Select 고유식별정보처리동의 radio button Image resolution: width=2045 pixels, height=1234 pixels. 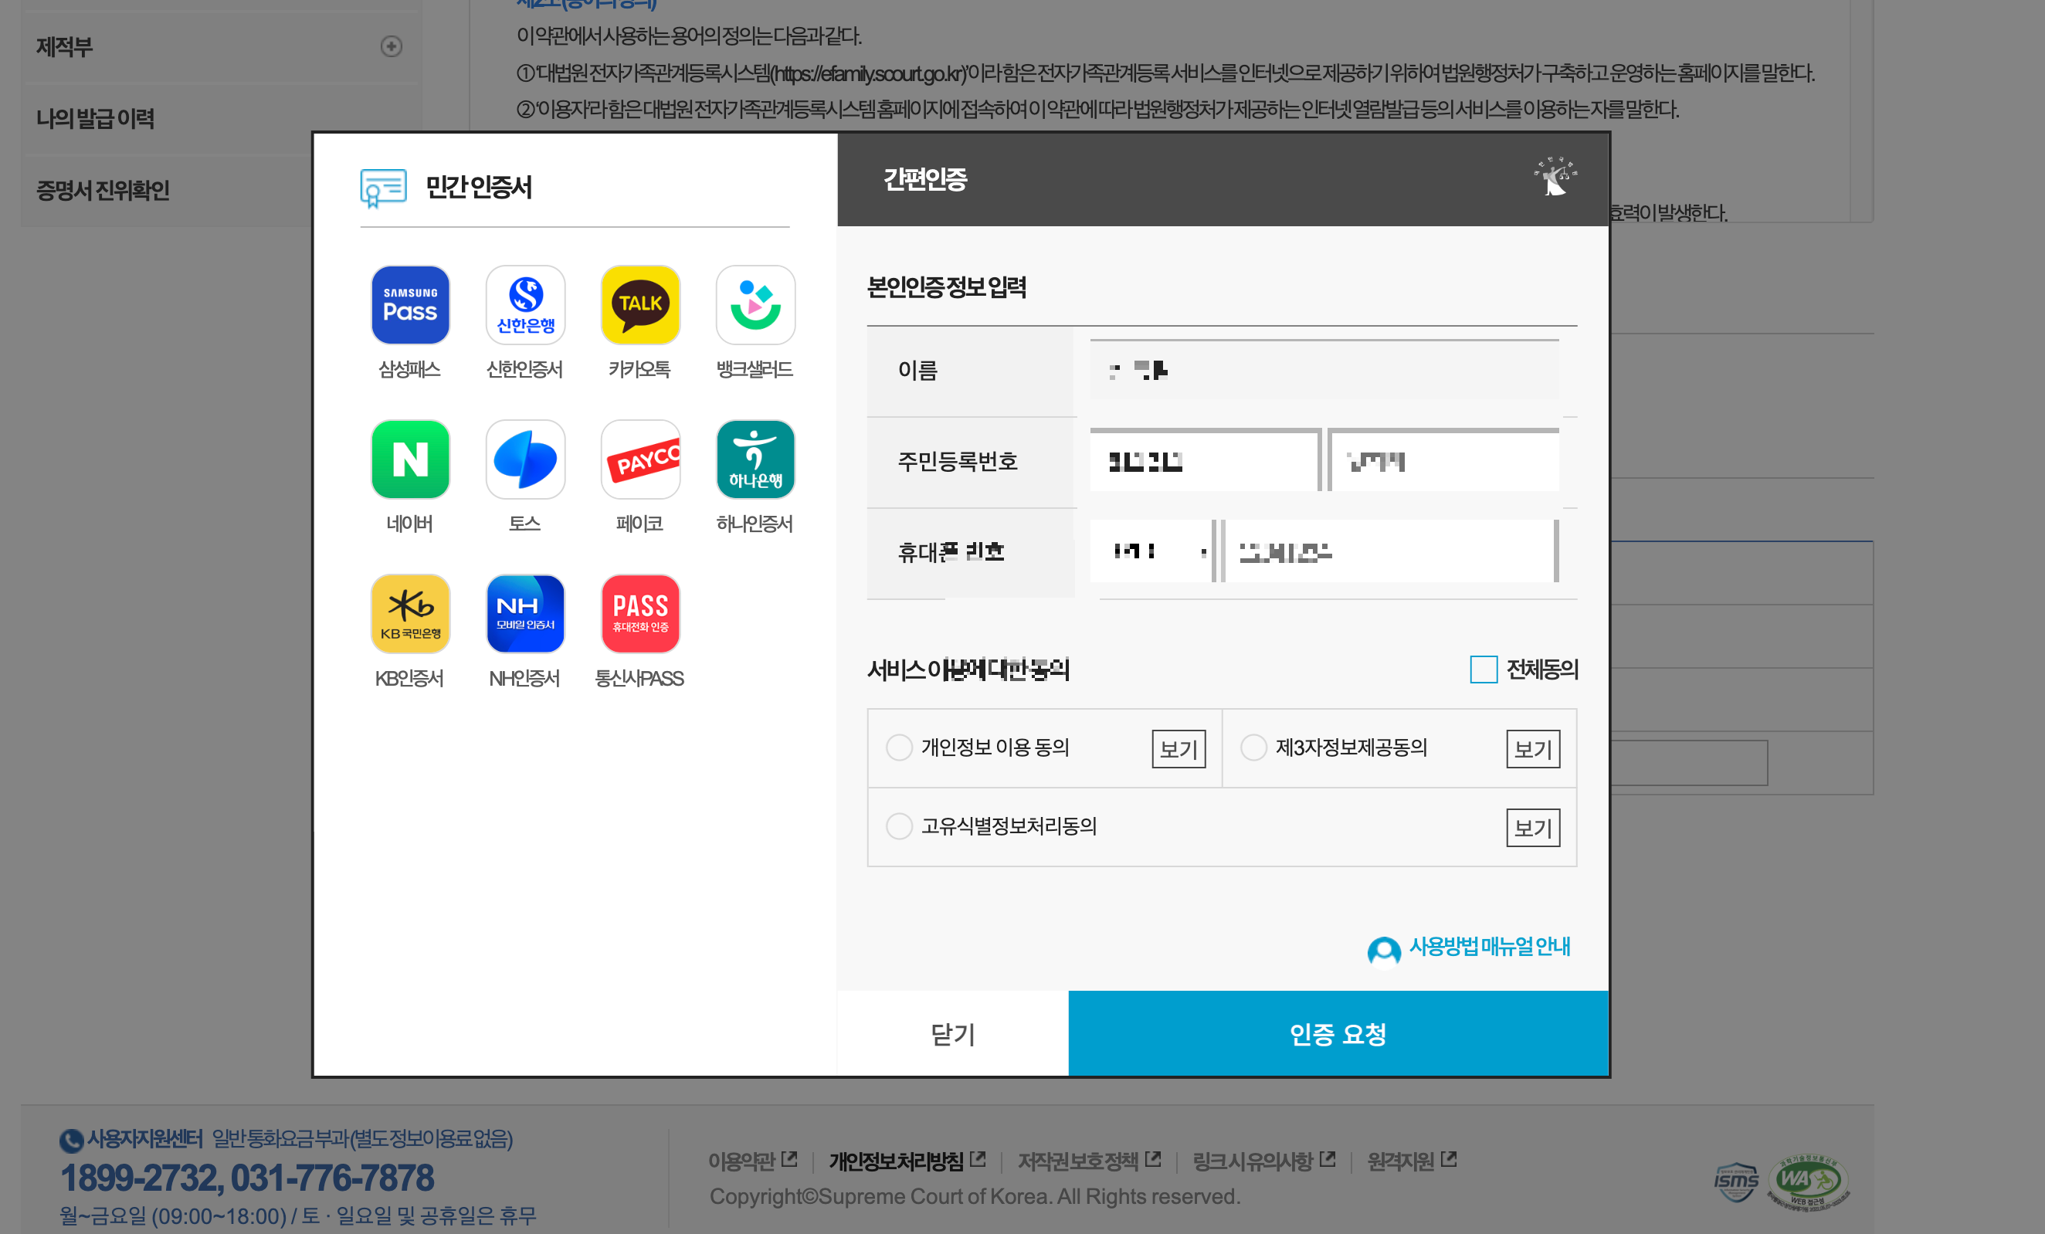click(899, 825)
